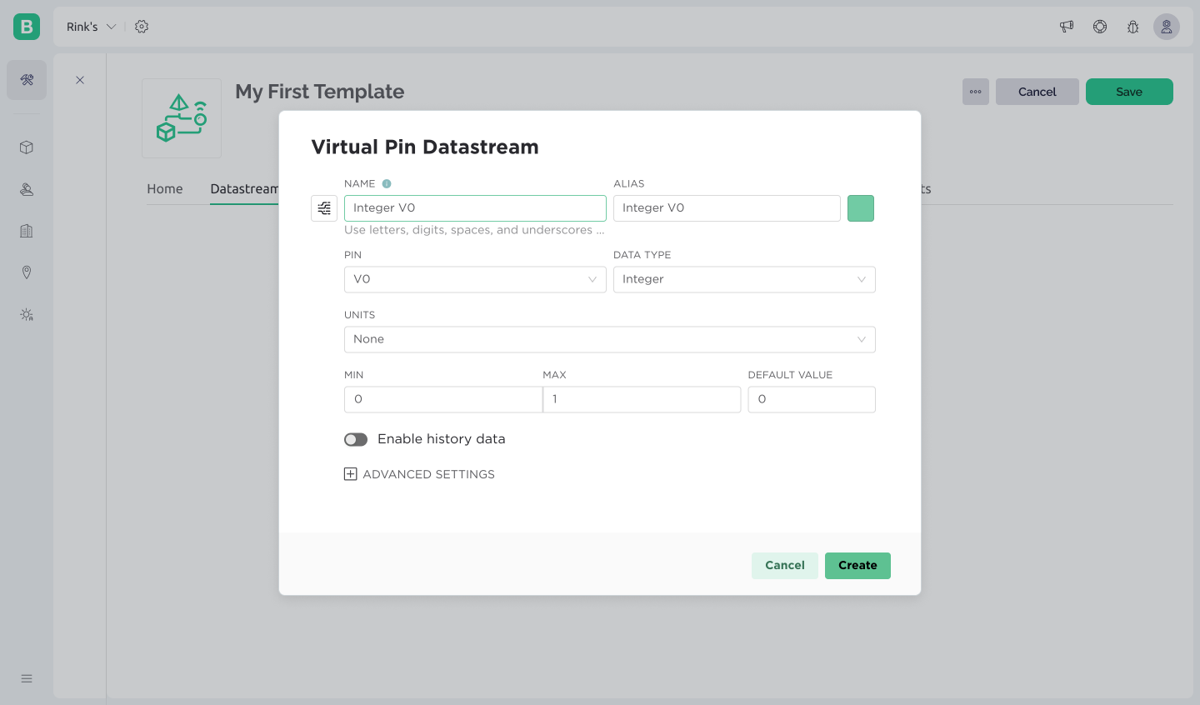Image resolution: width=1200 pixels, height=705 pixels.
Task: Click the Create button
Action: (x=857, y=565)
